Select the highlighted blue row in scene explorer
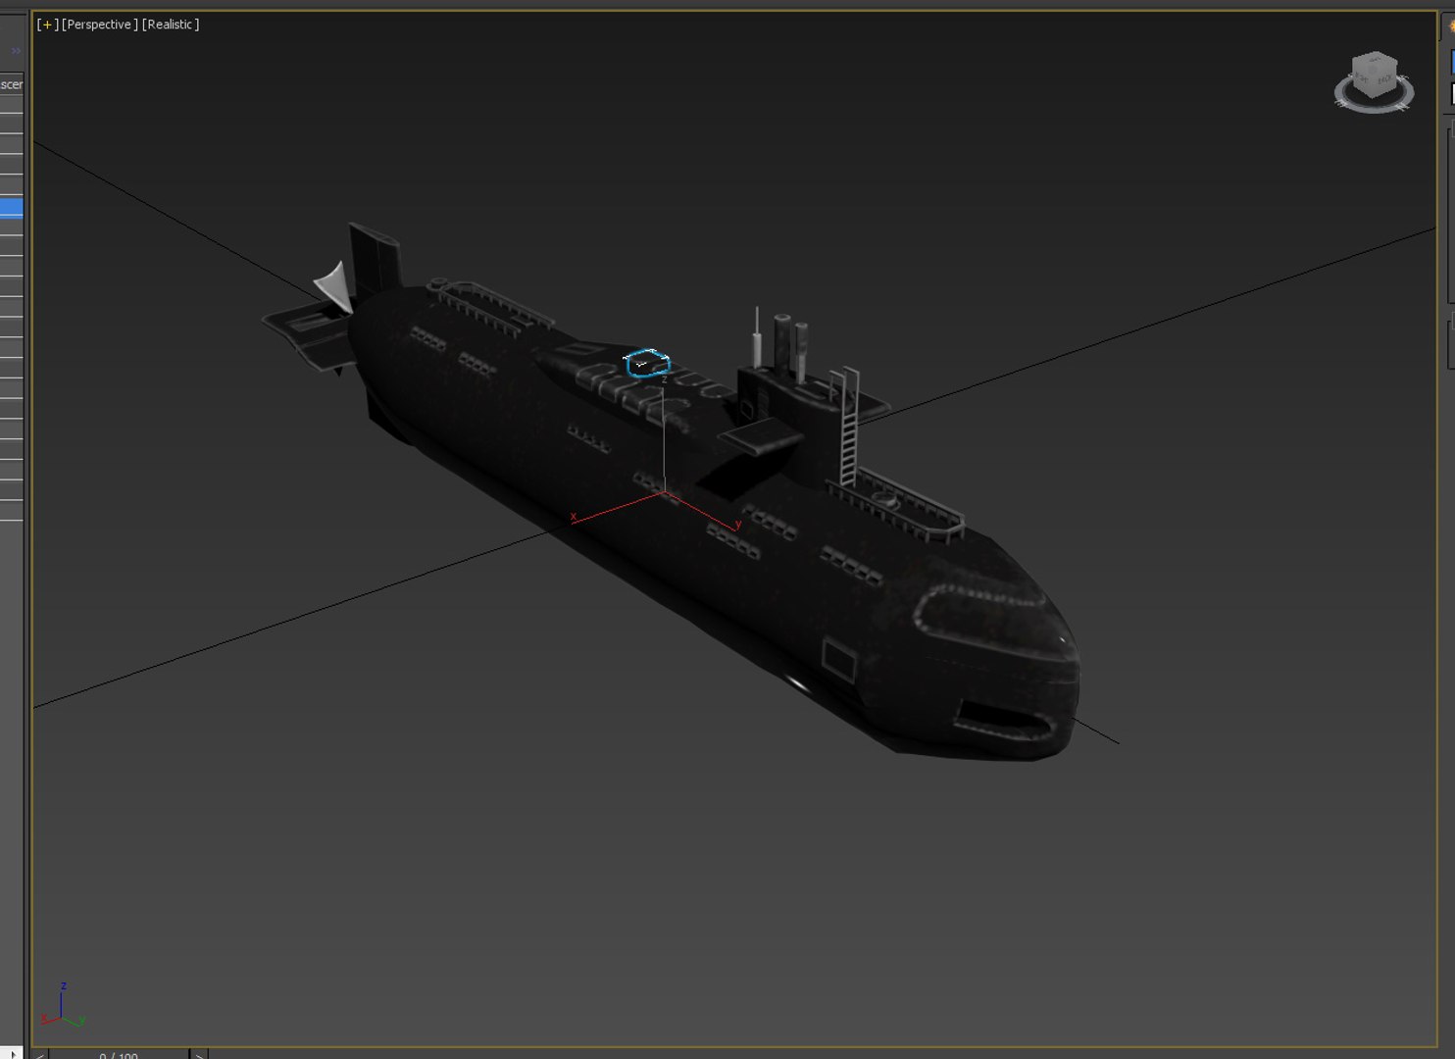Viewport: 1455px width, 1059px height. pyautogui.click(x=11, y=207)
